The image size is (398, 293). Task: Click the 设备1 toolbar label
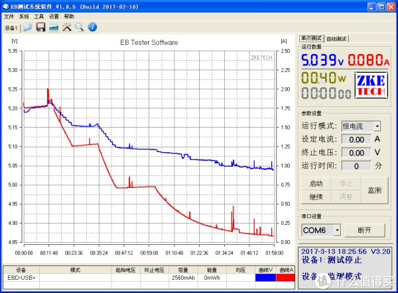[11, 28]
